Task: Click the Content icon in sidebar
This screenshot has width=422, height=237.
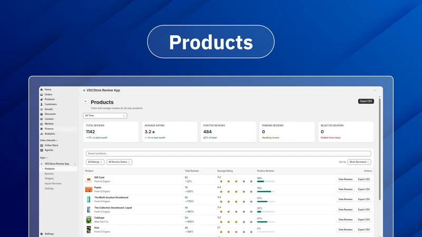Action: click(x=42, y=119)
